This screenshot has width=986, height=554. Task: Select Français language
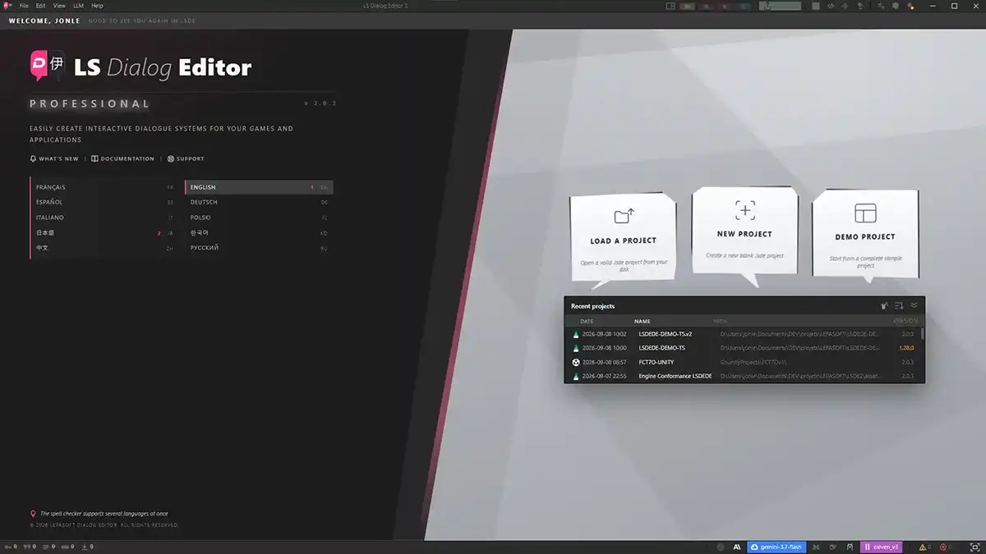[104, 187]
